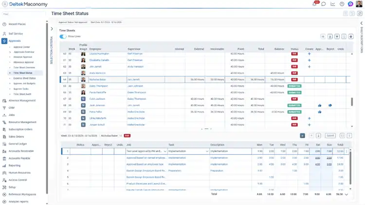
Task: Open Absence Management menu
Action: pyautogui.click(x=22, y=101)
